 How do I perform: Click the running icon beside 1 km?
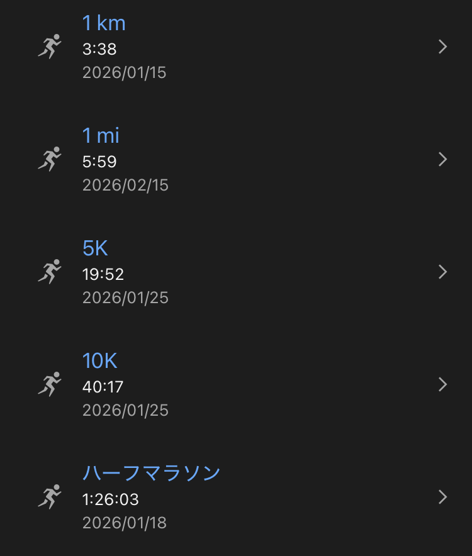(50, 47)
